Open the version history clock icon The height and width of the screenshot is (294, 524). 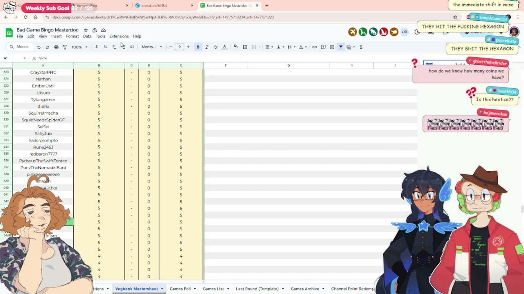[x=417, y=32]
